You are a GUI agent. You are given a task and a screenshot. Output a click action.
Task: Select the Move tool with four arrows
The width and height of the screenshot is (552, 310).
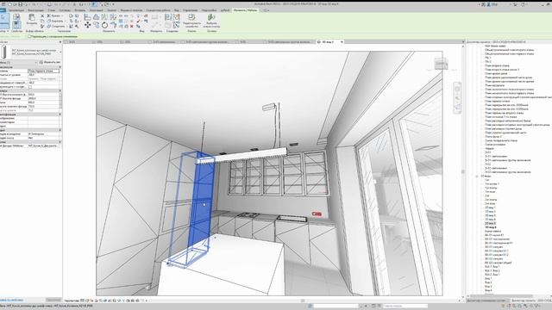88,25
